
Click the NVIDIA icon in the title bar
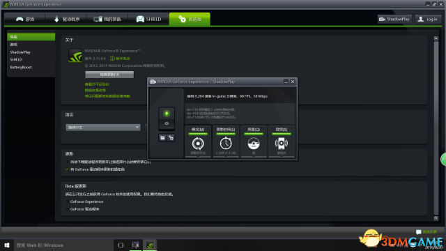[6, 5]
